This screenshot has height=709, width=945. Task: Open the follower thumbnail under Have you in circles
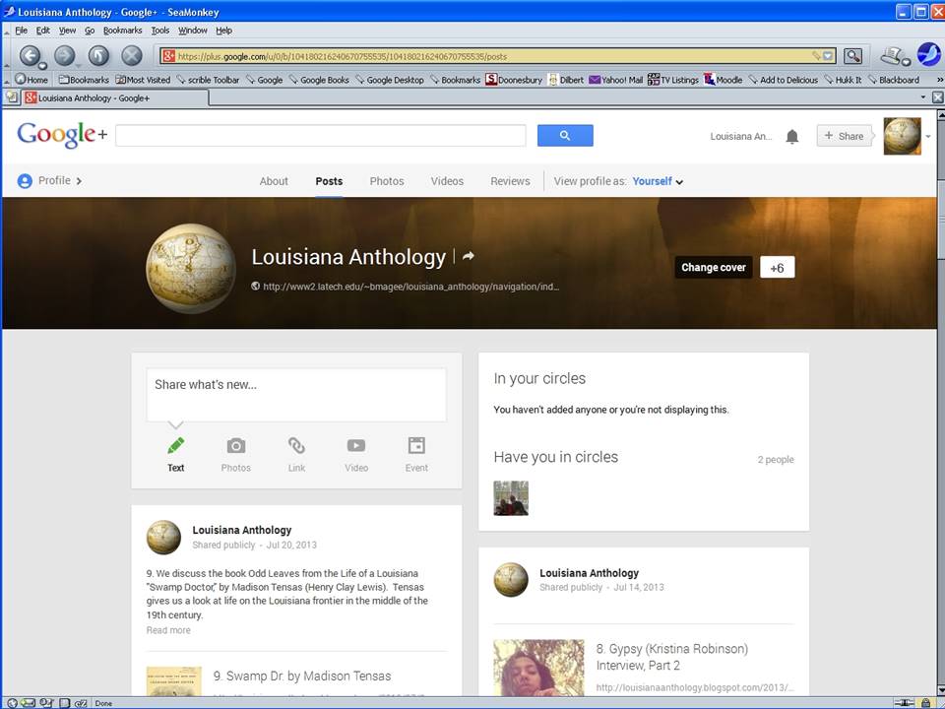click(x=511, y=498)
